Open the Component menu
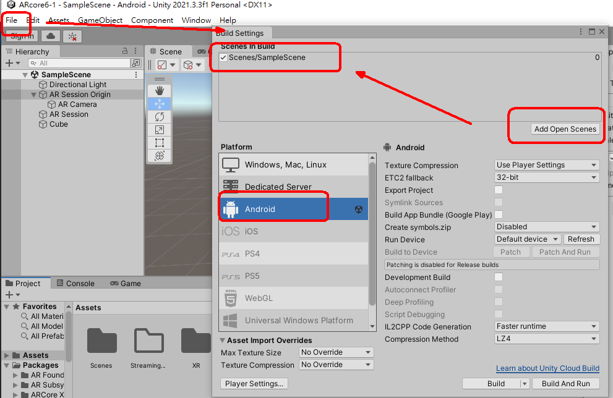Viewport: 613px width, 398px height. coord(152,20)
